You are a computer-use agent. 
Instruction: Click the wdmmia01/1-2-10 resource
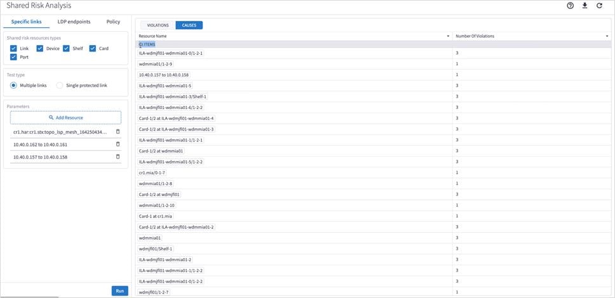click(157, 205)
